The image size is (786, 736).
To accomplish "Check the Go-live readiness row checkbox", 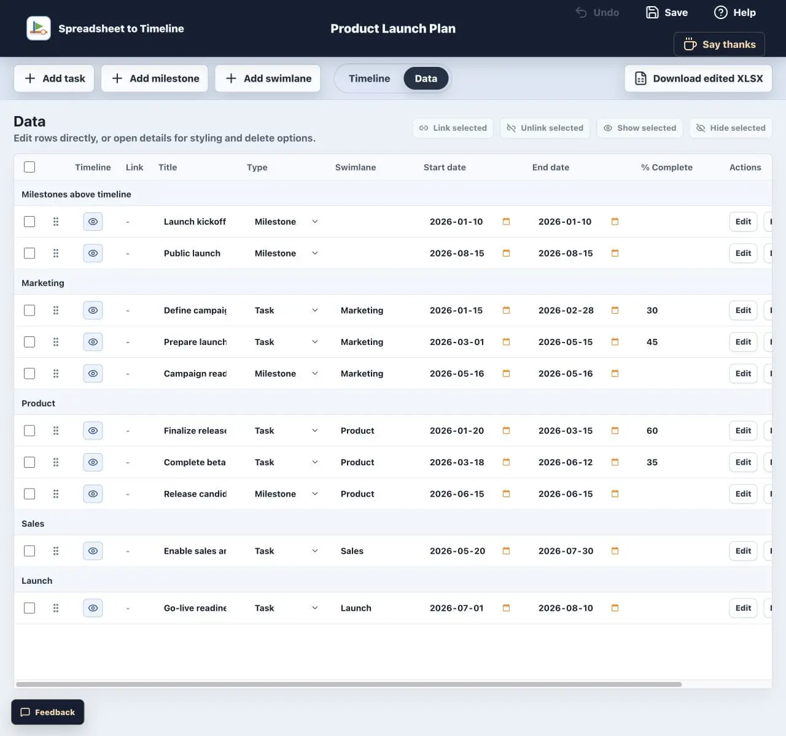I will [x=29, y=608].
